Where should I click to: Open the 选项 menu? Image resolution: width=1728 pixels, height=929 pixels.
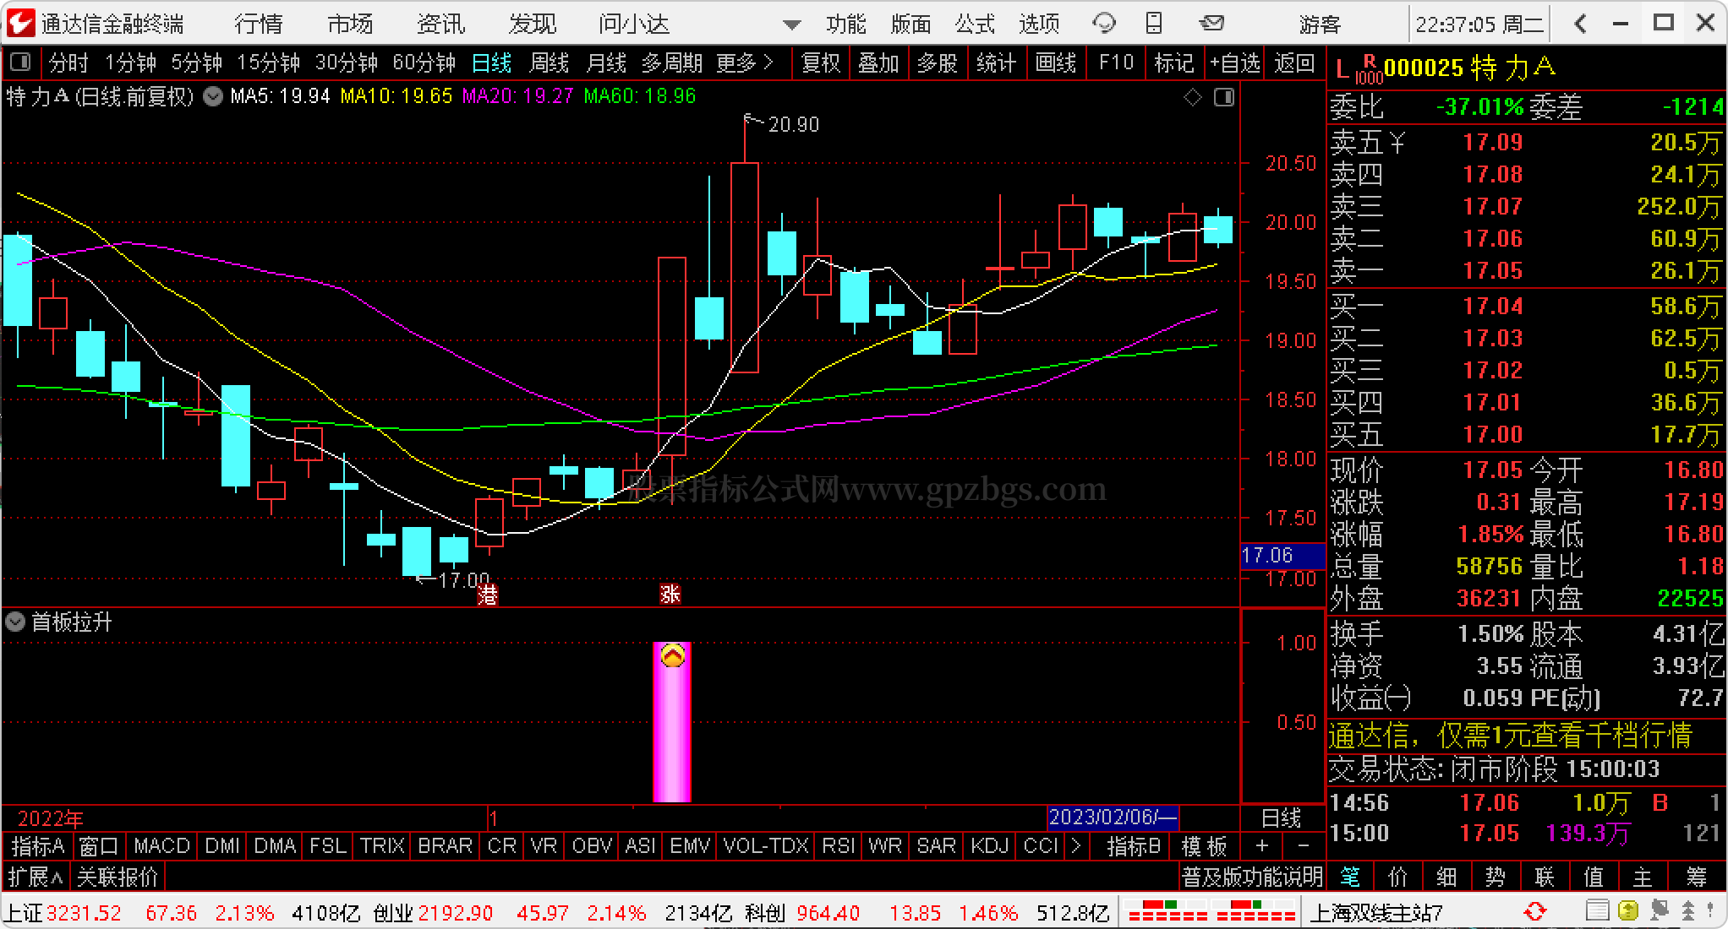[x=1039, y=24]
